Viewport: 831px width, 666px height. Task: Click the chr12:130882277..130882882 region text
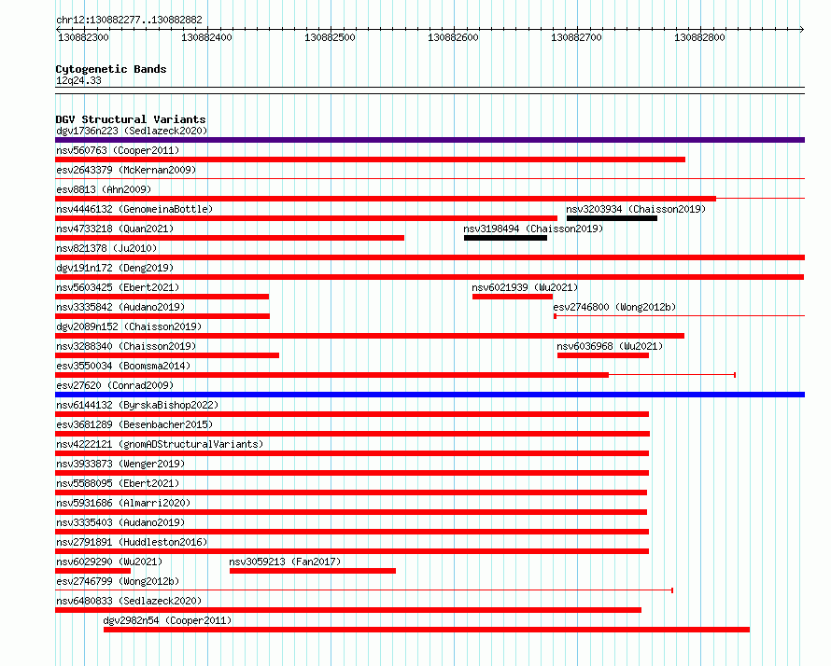coord(129,21)
